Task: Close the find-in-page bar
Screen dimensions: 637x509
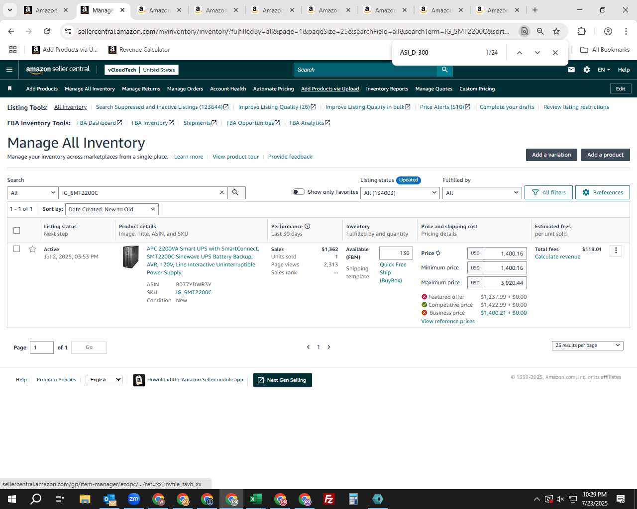Action: click(x=555, y=53)
